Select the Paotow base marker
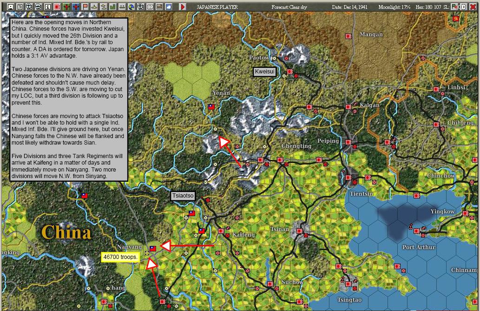Image resolution: width=480 pixels, height=311 pixels. pos(275,58)
